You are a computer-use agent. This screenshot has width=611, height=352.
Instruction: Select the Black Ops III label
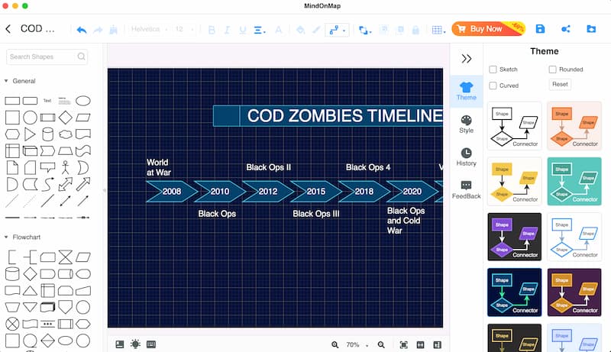coord(316,214)
